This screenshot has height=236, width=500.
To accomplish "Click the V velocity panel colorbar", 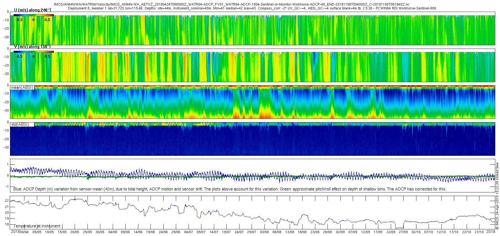I will (34, 52).
